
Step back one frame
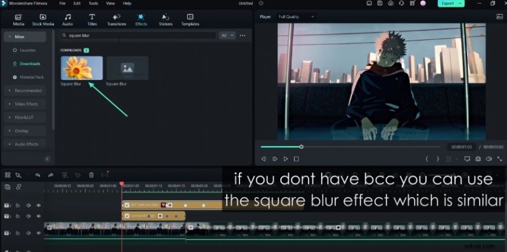[264, 159]
